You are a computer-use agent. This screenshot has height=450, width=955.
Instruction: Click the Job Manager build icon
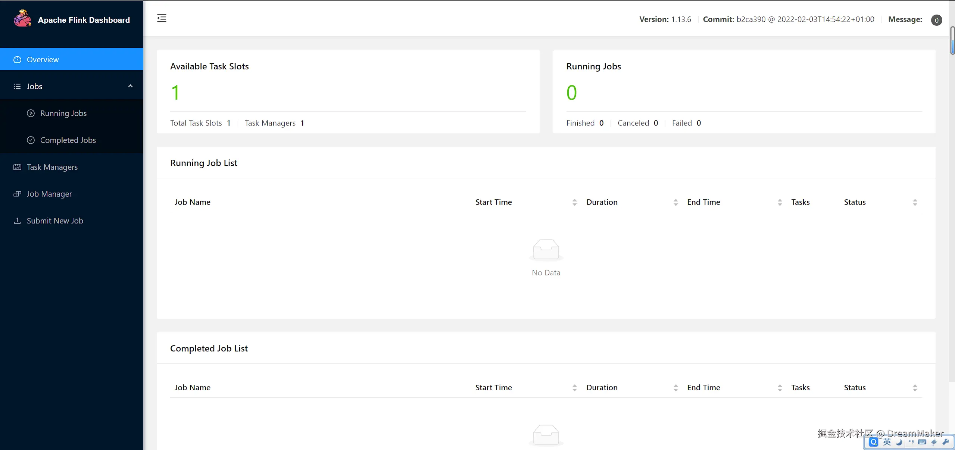point(17,194)
